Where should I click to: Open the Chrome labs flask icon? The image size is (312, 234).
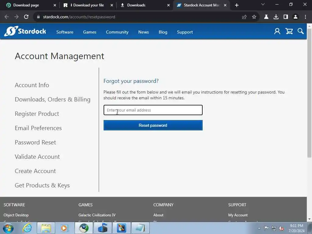(266, 17)
